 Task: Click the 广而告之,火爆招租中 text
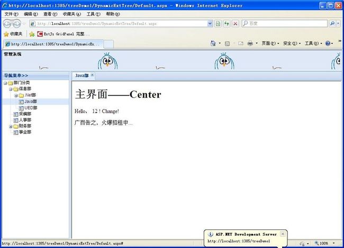pos(103,123)
